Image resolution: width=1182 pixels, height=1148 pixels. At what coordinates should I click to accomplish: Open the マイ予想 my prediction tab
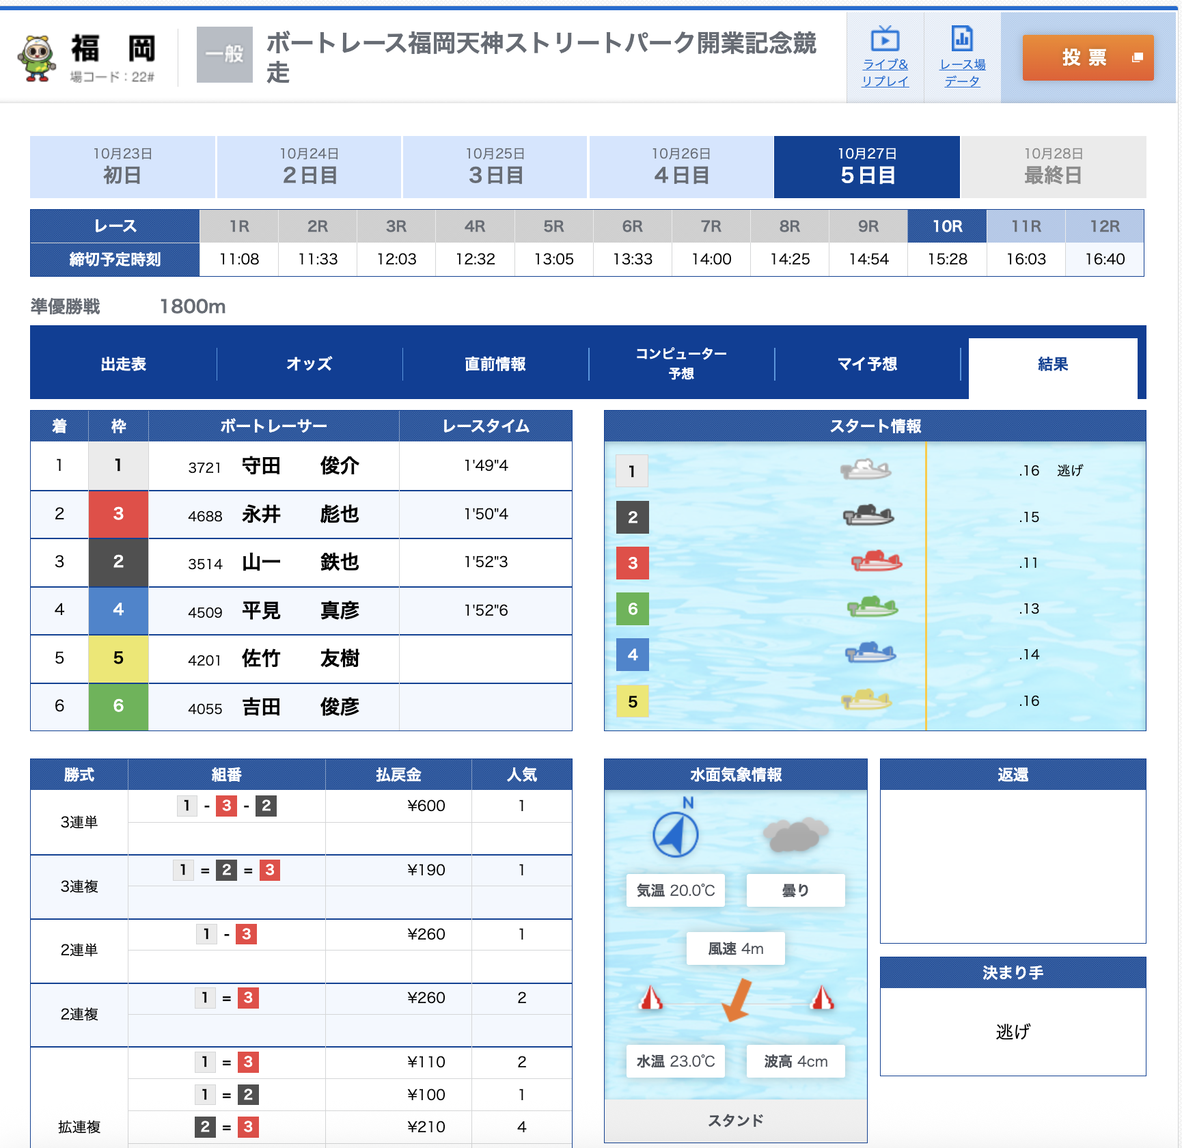(x=867, y=364)
